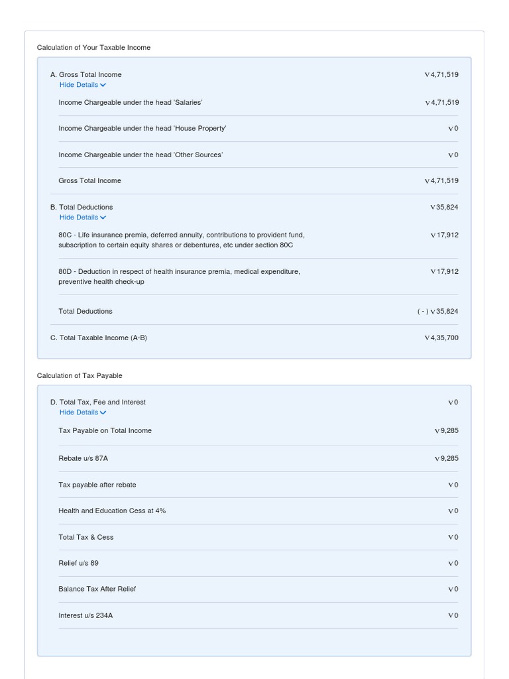Click the Rebate u/s 87A row label

click(83, 458)
